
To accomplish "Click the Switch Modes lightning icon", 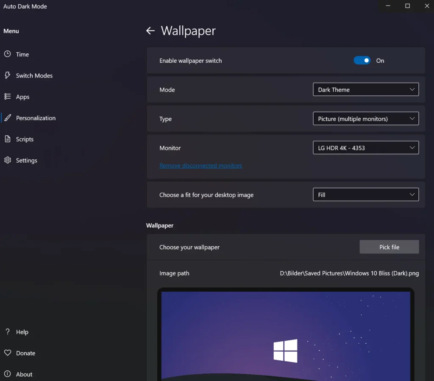I will [x=8, y=75].
